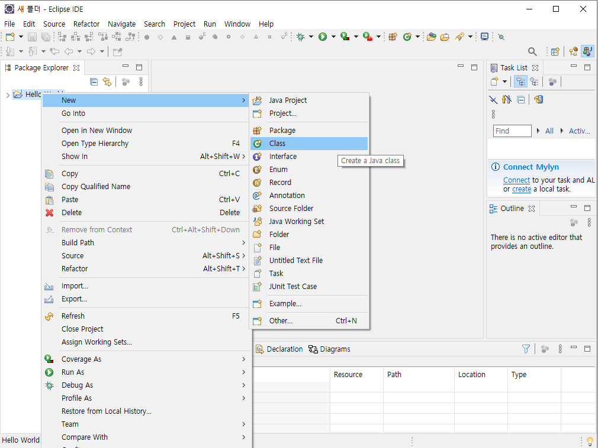This screenshot has height=448, width=598.
Task: Close the Outline view tab
Action: pyautogui.click(x=532, y=209)
